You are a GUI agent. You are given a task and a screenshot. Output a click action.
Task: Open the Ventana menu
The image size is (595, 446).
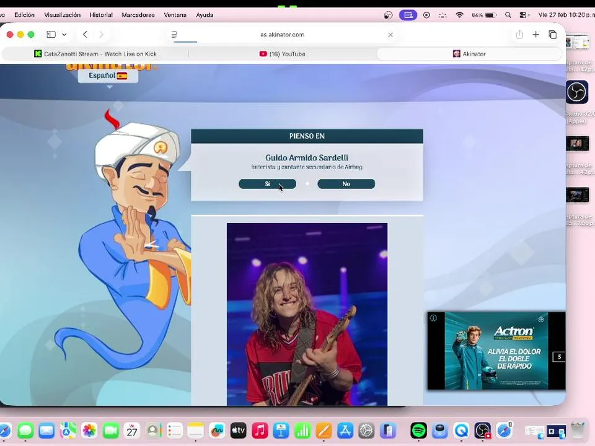[x=175, y=15]
